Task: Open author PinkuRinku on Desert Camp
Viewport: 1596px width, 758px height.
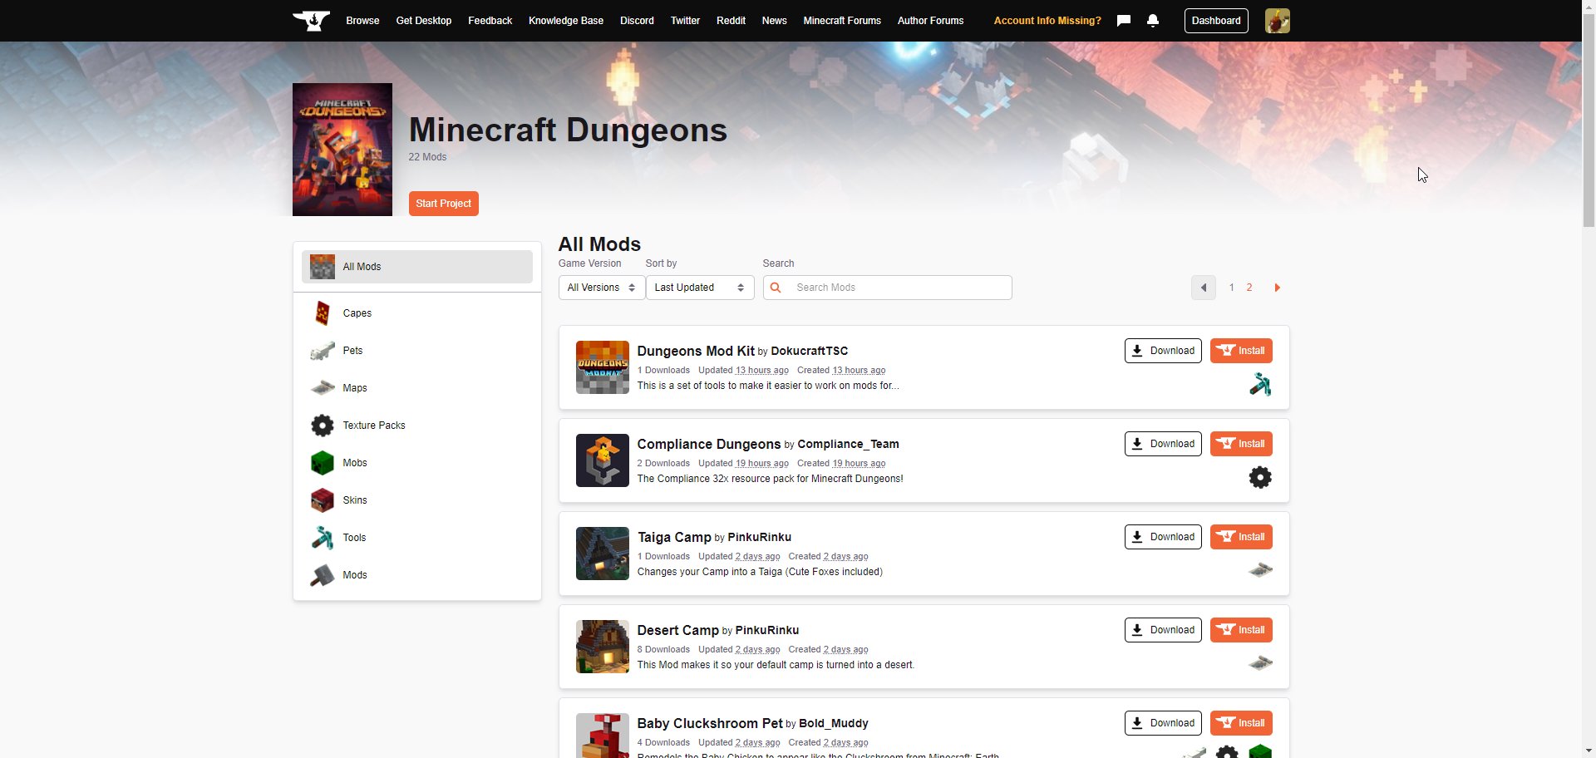Action: click(766, 631)
